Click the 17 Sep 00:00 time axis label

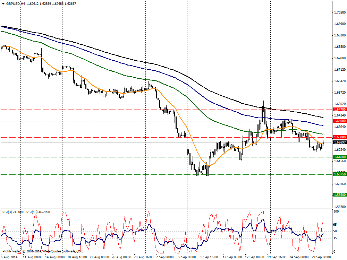coord(254,257)
